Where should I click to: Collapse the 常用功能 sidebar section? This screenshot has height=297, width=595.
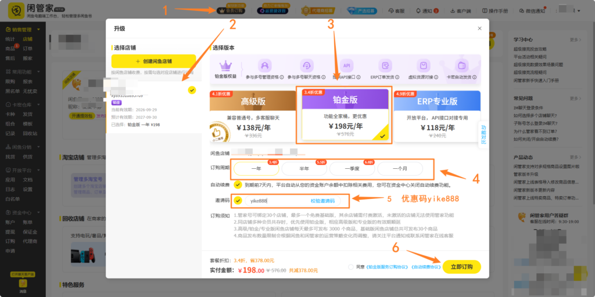tap(38, 71)
